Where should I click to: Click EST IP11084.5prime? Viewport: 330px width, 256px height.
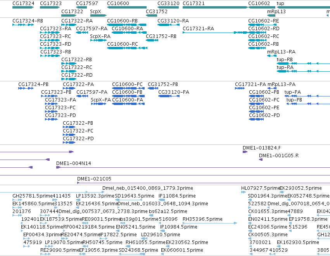point(162,200)
